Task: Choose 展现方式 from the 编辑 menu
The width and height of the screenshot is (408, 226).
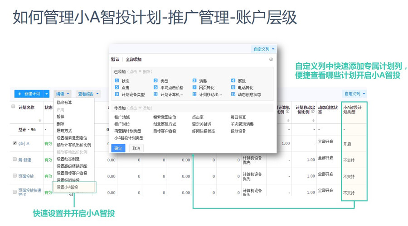Action: click(x=64, y=131)
